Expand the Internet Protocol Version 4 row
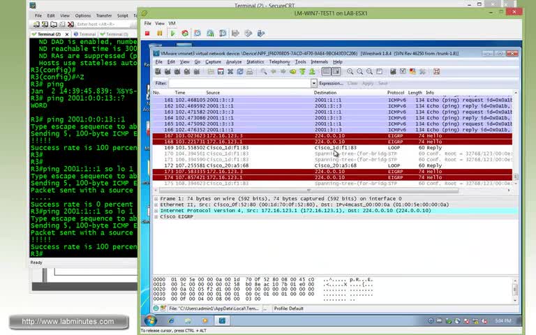 point(156,211)
